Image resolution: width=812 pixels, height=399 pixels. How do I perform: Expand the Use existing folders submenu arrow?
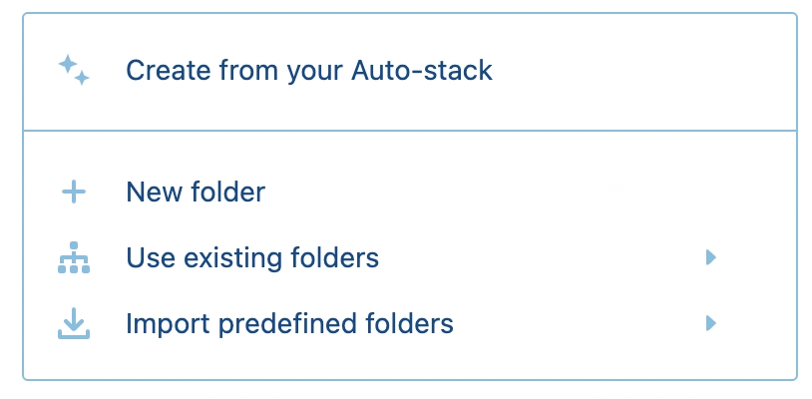[x=710, y=258]
